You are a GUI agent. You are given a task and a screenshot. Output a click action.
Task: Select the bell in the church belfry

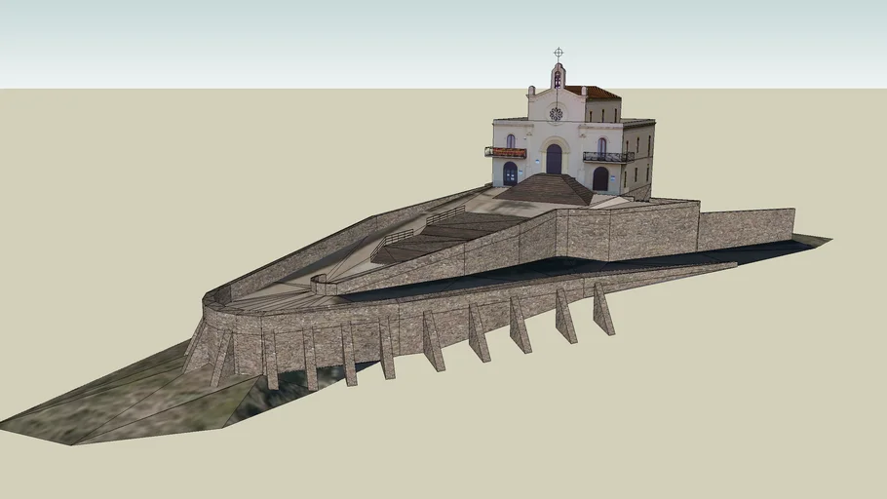[559, 77]
